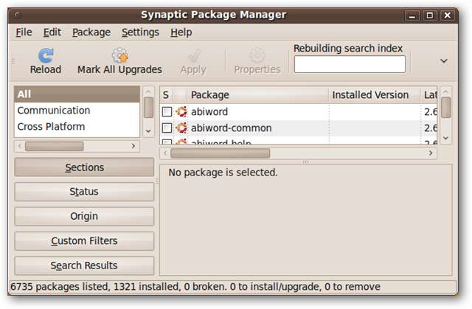
Task: Show Search Results filter view
Action: (84, 265)
